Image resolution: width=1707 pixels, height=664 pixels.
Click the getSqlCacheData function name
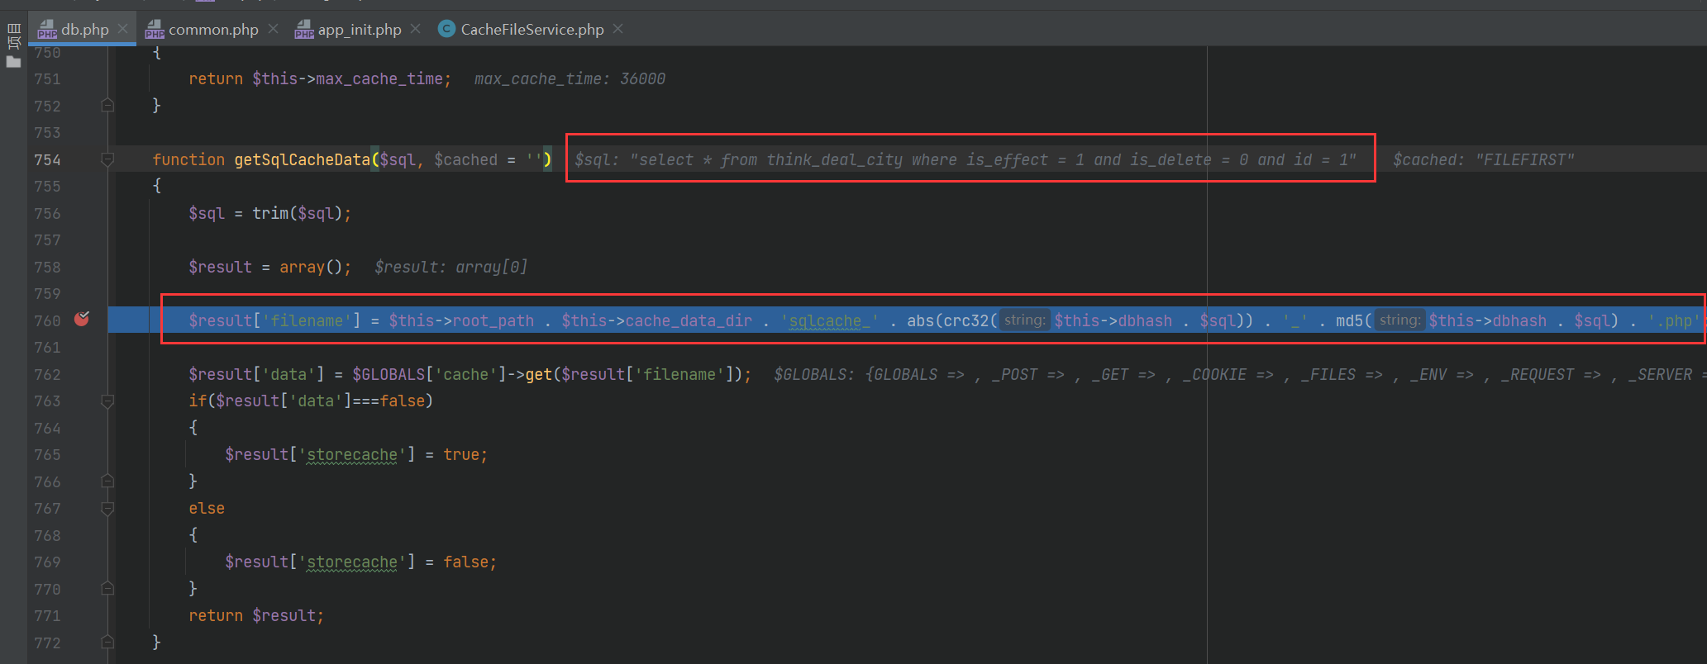click(302, 159)
